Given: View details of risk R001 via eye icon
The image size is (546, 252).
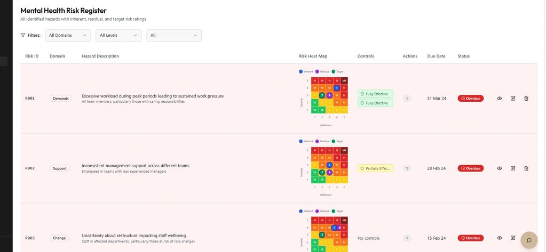Looking at the screenshot, I should (500, 99).
